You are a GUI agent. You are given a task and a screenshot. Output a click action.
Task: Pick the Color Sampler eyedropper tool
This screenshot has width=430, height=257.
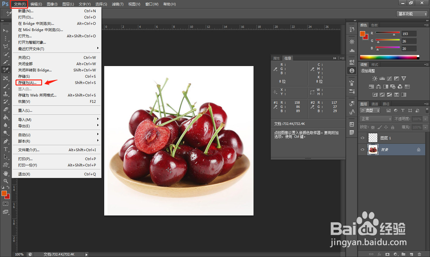point(6,70)
